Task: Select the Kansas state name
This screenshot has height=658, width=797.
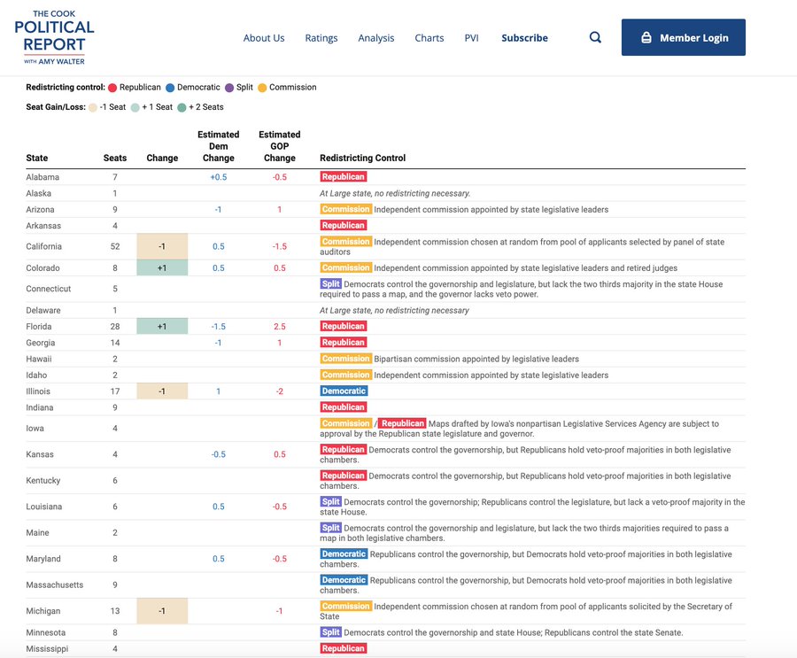Action: click(x=40, y=454)
